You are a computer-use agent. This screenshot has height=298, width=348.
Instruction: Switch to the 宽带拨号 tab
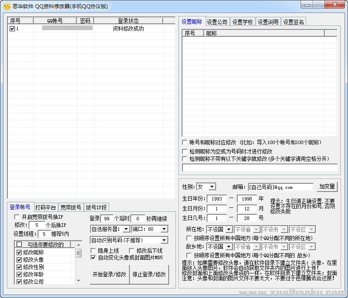pos(71,207)
